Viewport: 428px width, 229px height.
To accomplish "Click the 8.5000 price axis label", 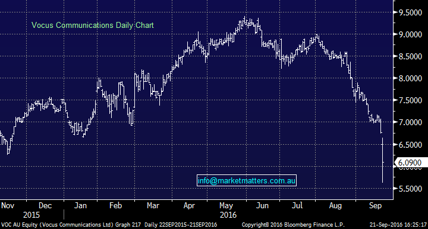I will tap(410, 56).
